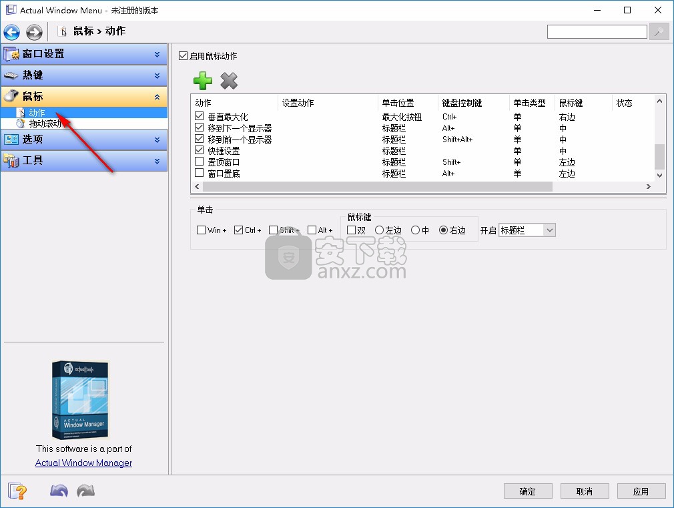The width and height of the screenshot is (674, 508).
Task: Click the list scroll-up arrow
Action: [x=659, y=101]
